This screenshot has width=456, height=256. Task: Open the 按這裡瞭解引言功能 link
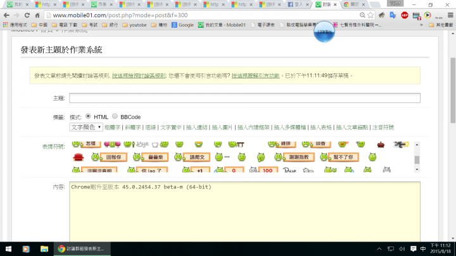point(256,76)
